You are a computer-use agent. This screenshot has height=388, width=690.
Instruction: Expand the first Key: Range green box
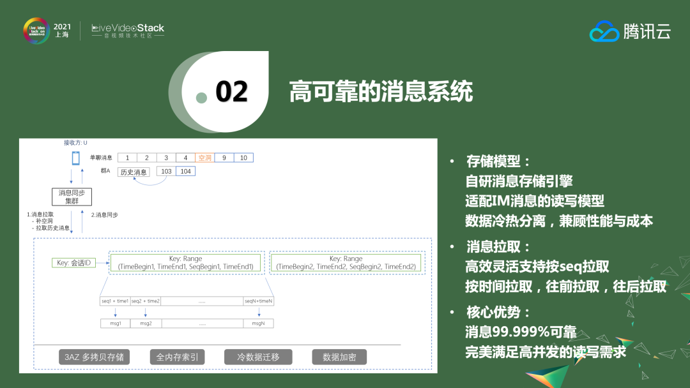[x=186, y=262]
